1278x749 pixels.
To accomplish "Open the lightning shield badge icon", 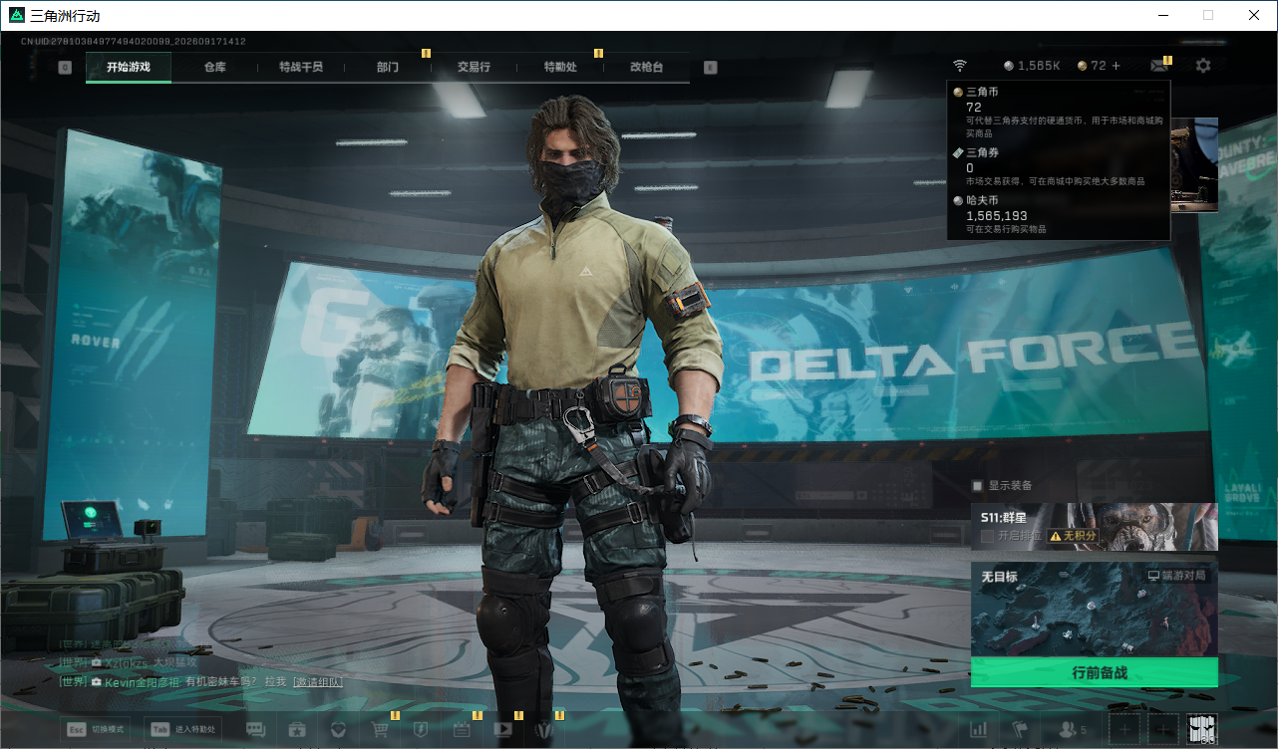I will (421, 729).
